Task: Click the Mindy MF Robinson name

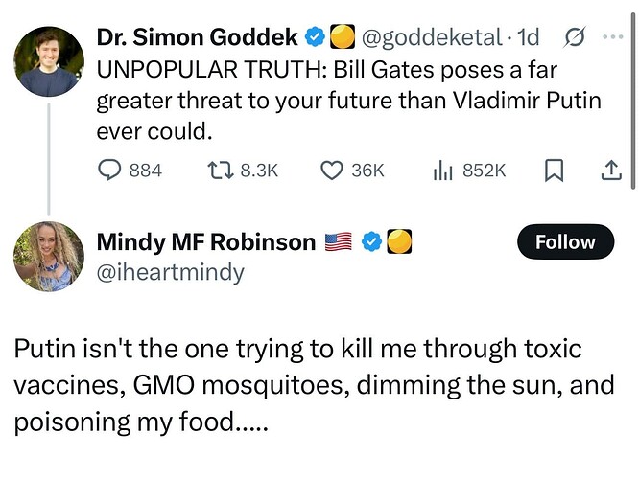Action: tap(206, 242)
